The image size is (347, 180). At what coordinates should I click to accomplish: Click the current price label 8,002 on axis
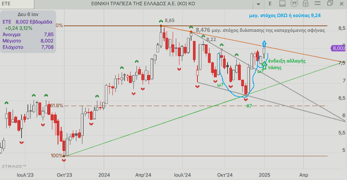338,48
